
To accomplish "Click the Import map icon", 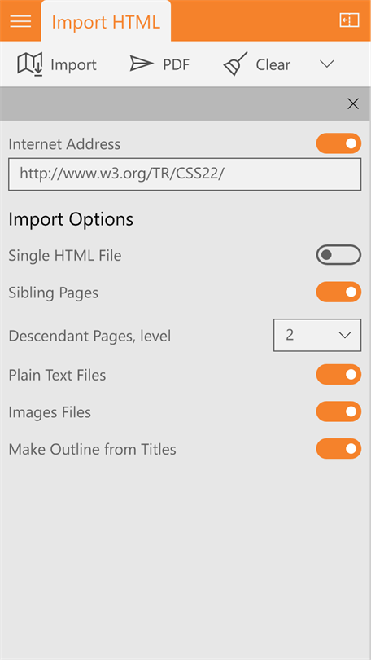I will [30, 64].
